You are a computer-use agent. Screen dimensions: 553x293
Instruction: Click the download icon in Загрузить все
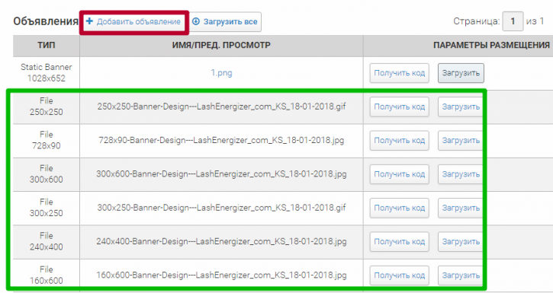tap(196, 21)
